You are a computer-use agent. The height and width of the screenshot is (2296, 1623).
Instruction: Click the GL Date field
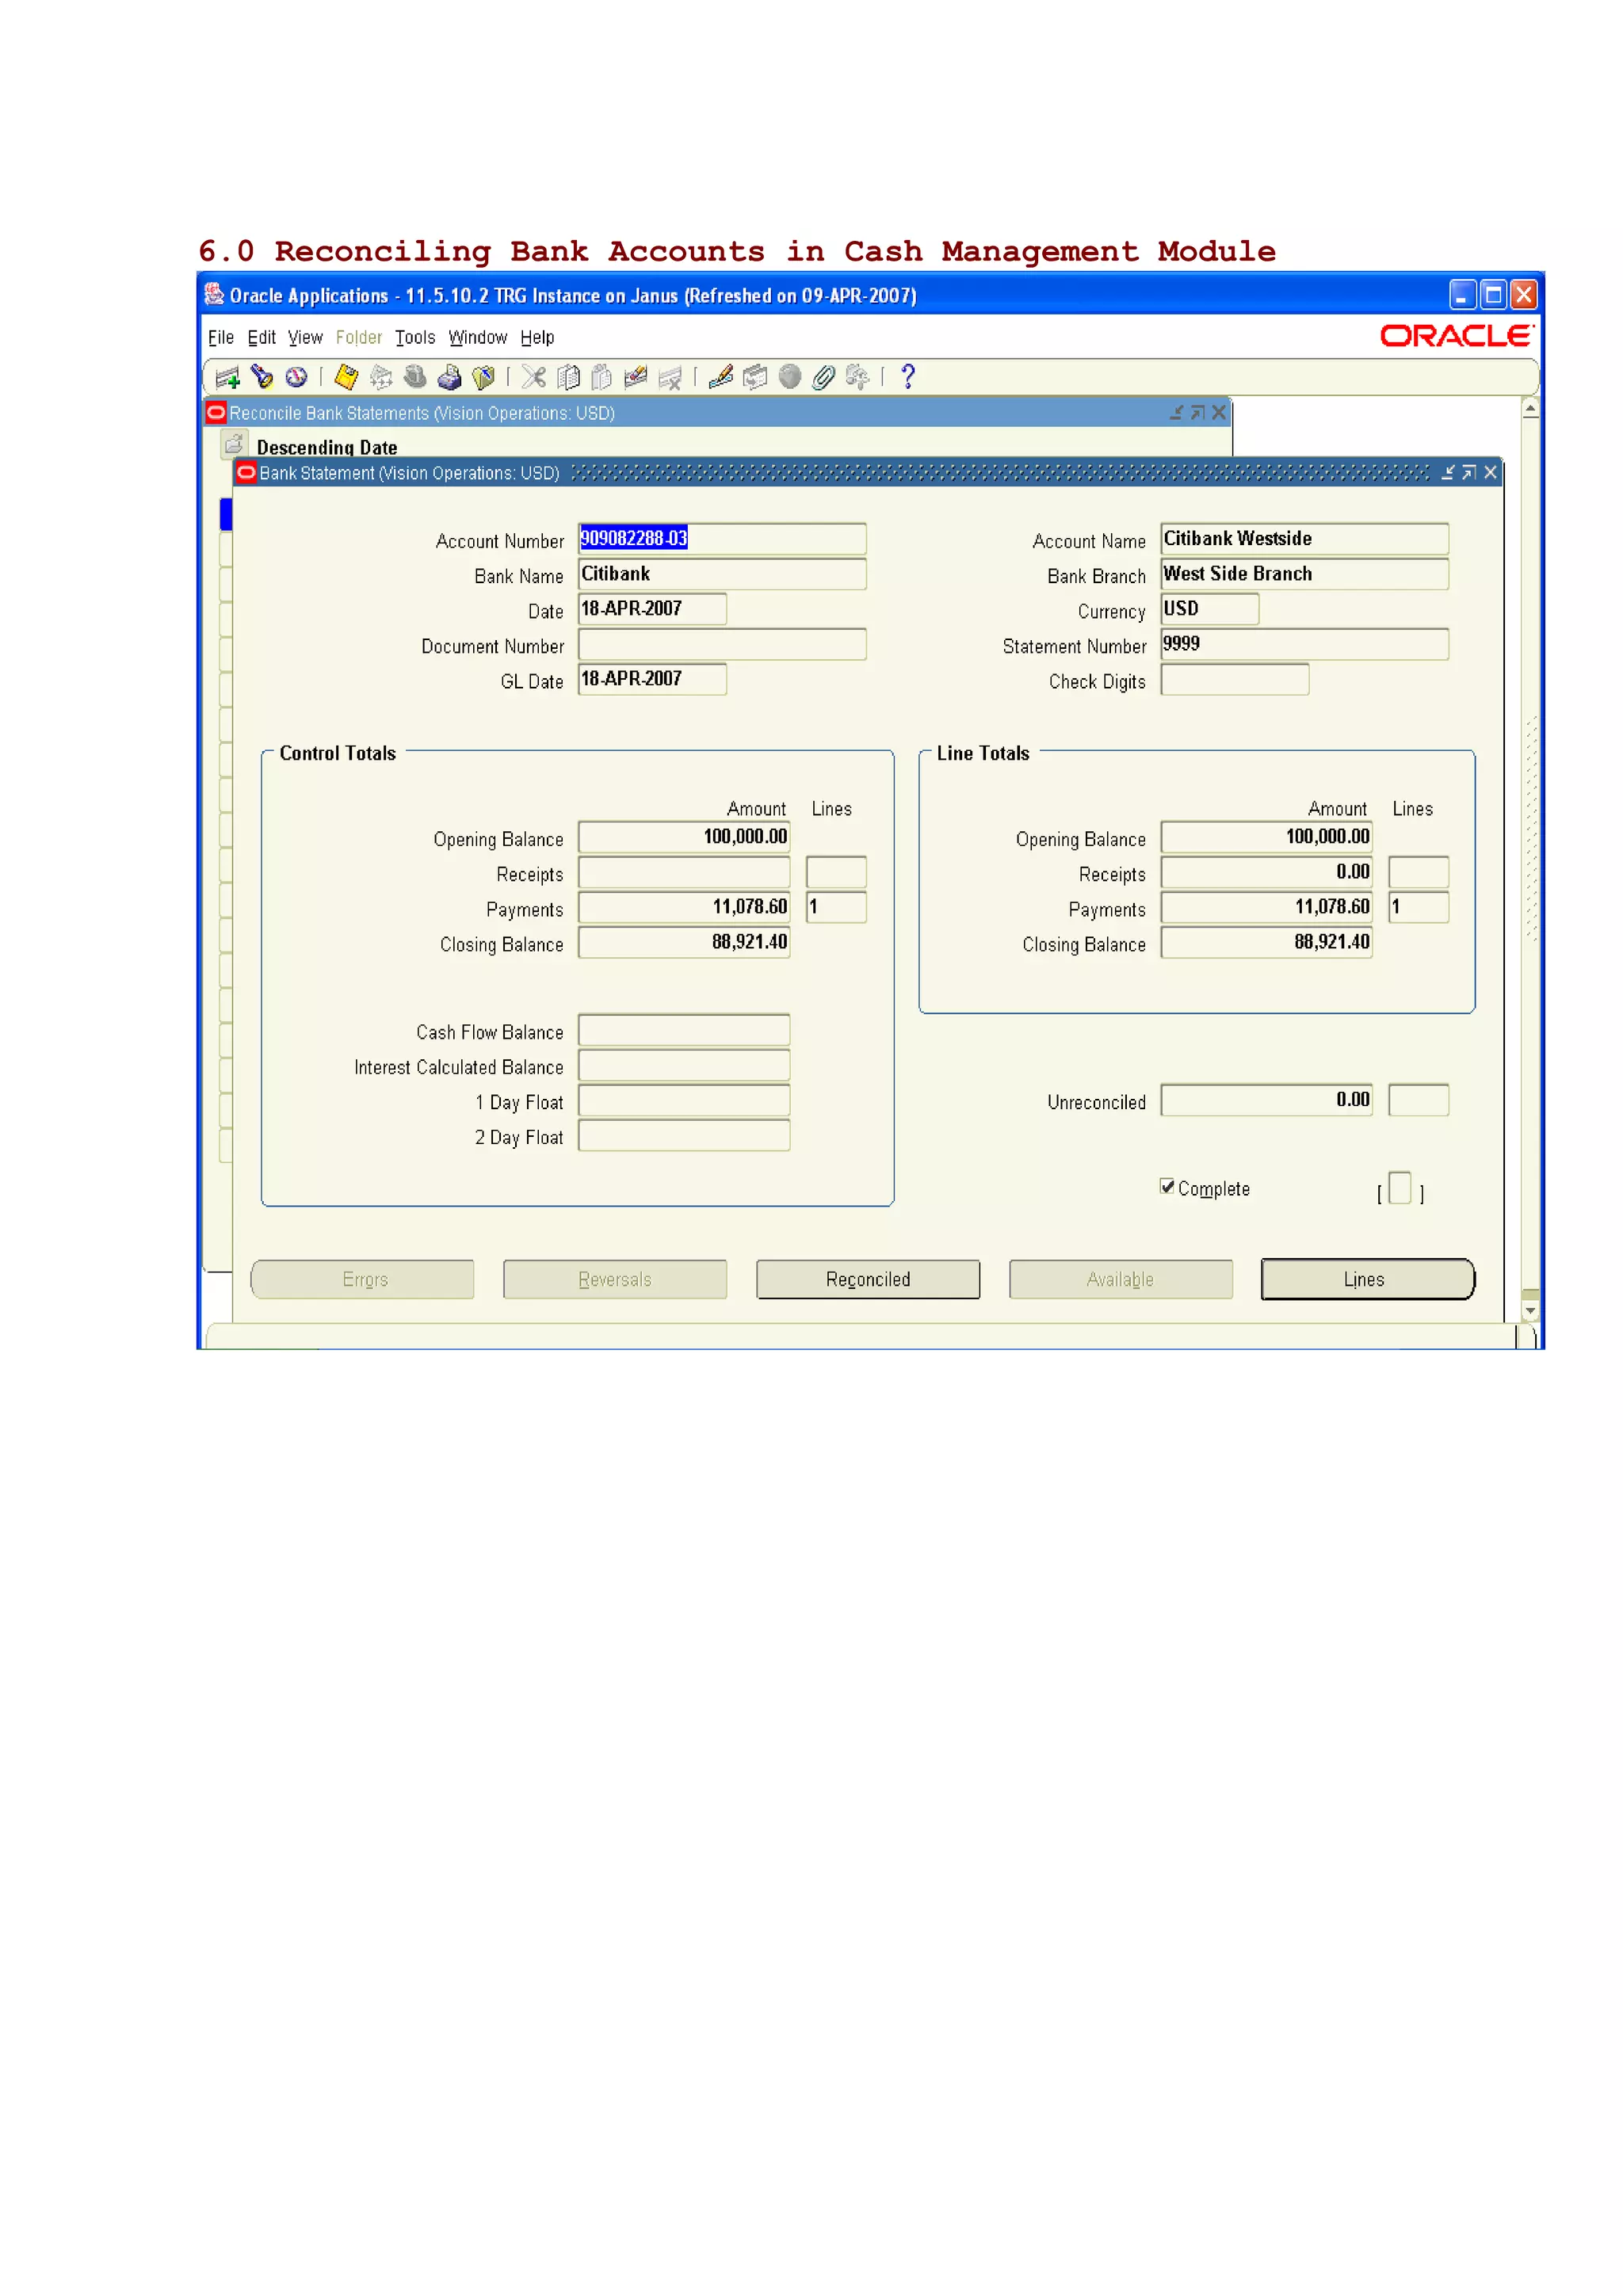coord(652,679)
